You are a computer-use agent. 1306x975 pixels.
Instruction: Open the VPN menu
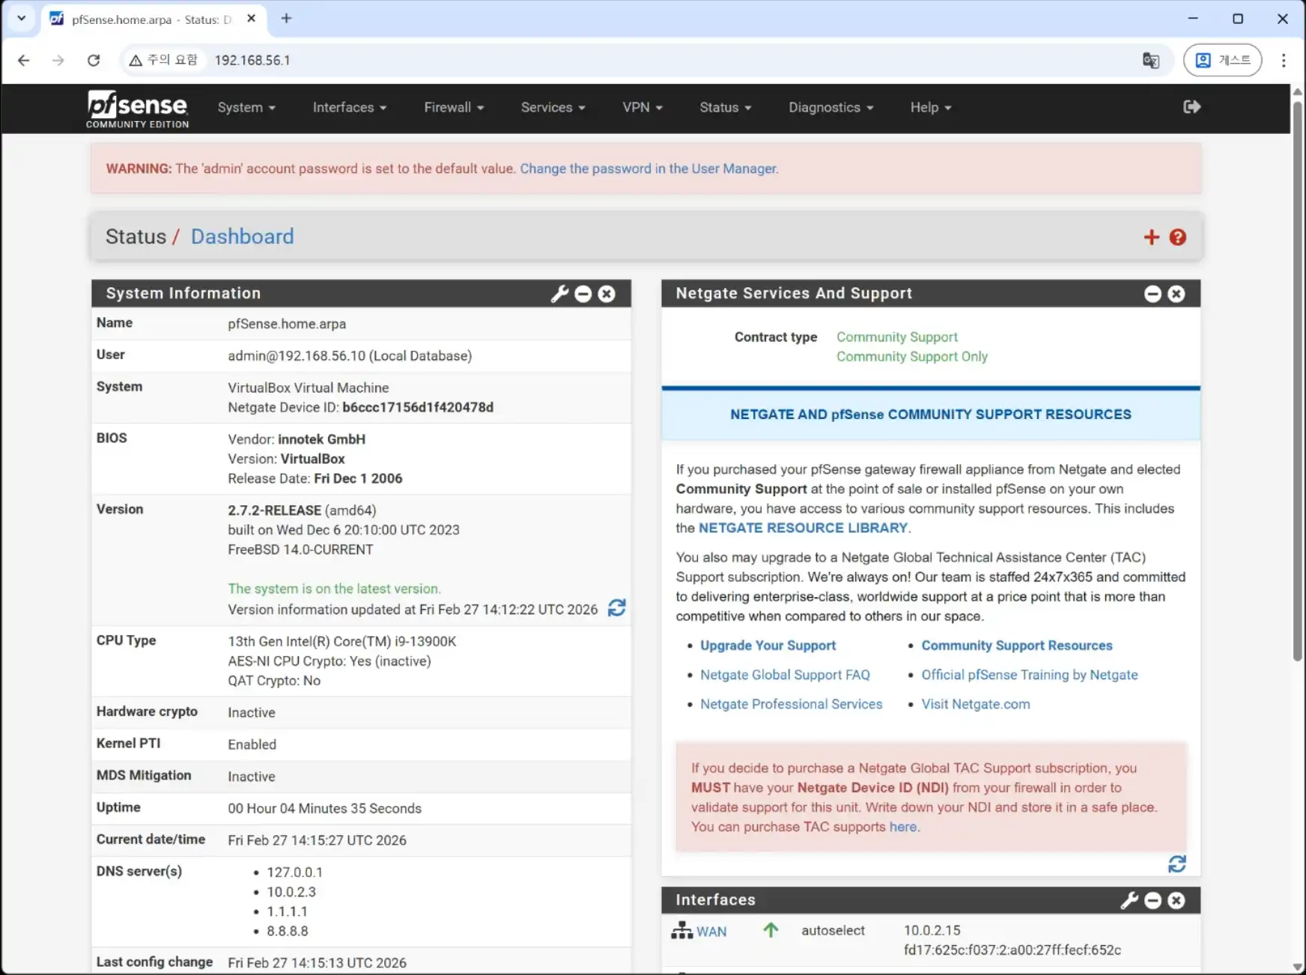point(642,108)
